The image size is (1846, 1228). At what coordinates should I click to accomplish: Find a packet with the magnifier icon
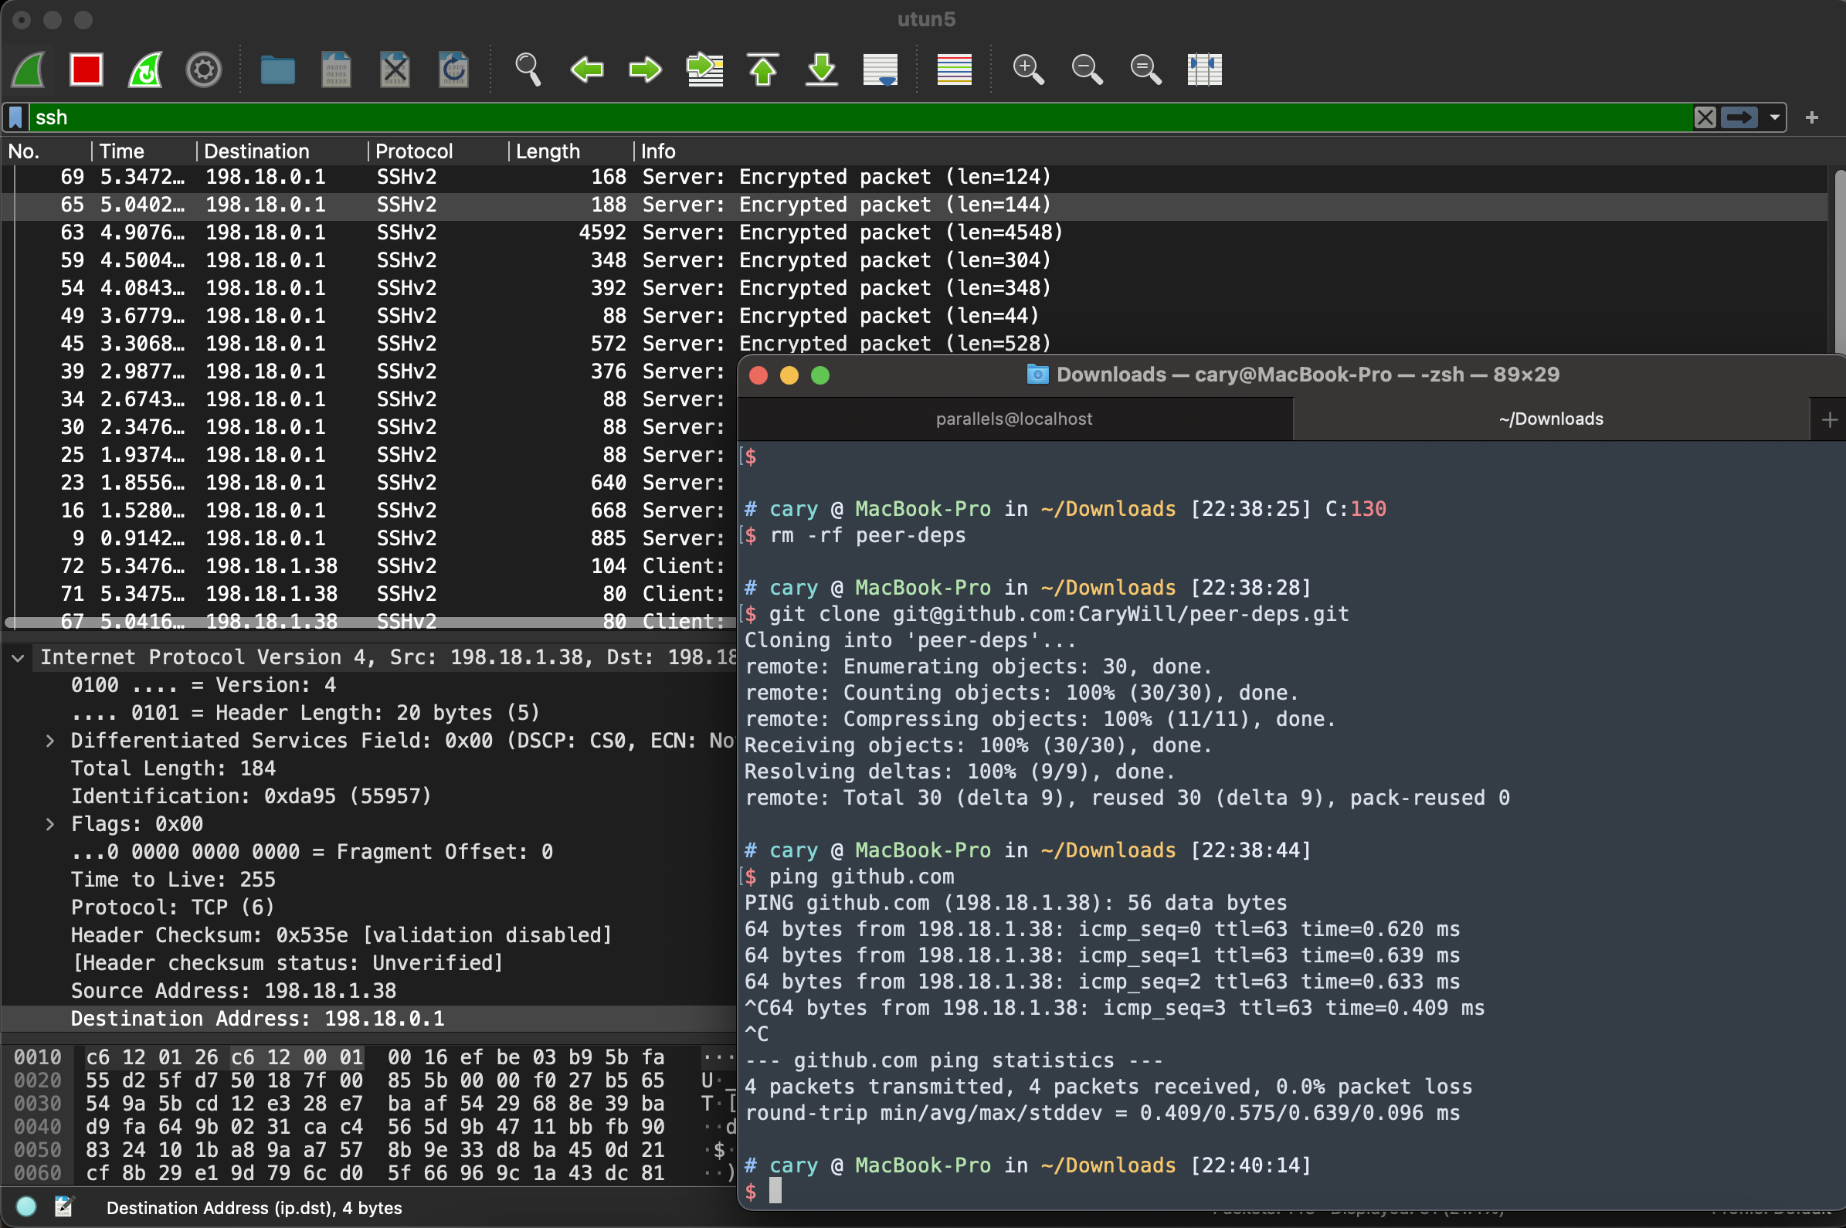tap(528, 70)
